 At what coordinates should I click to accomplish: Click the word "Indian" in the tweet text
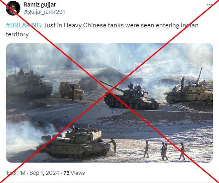(190, 25)
